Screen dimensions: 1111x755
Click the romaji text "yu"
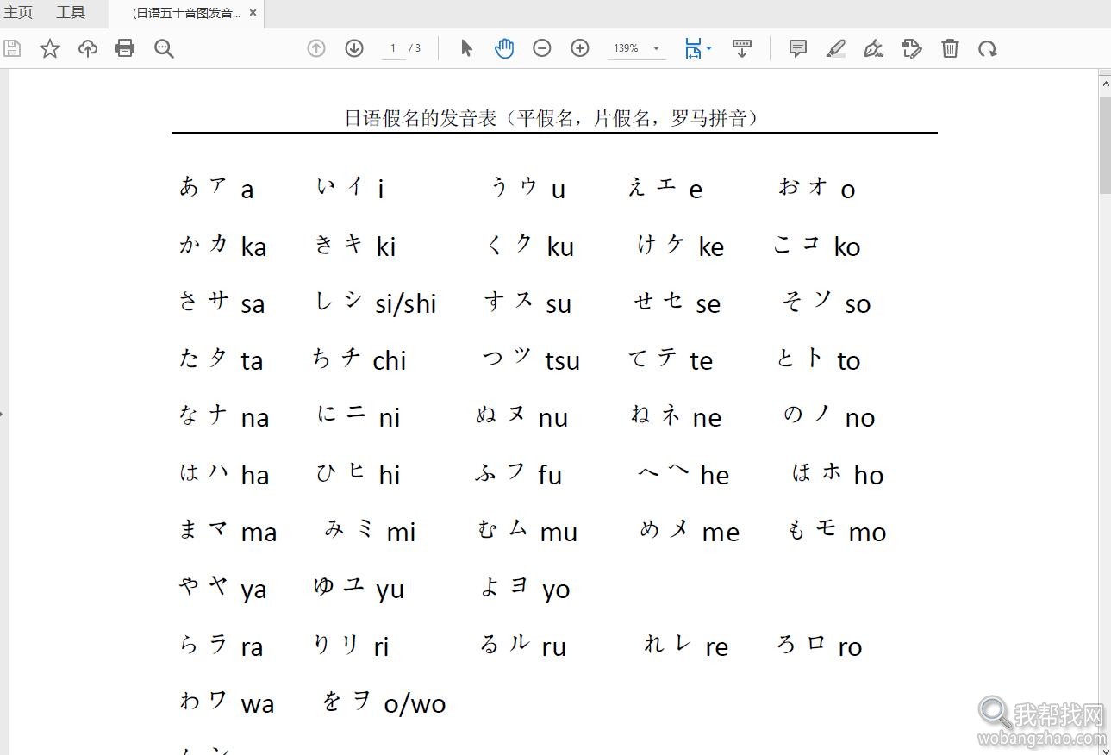coord(390,590)
